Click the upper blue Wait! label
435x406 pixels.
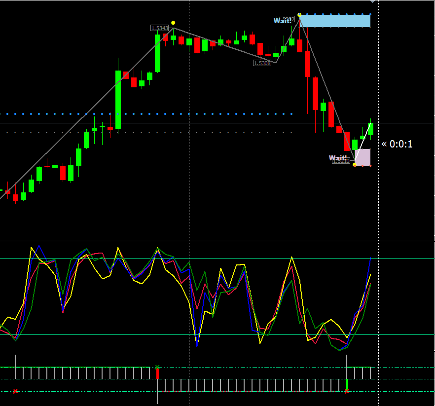coord(283,21)
